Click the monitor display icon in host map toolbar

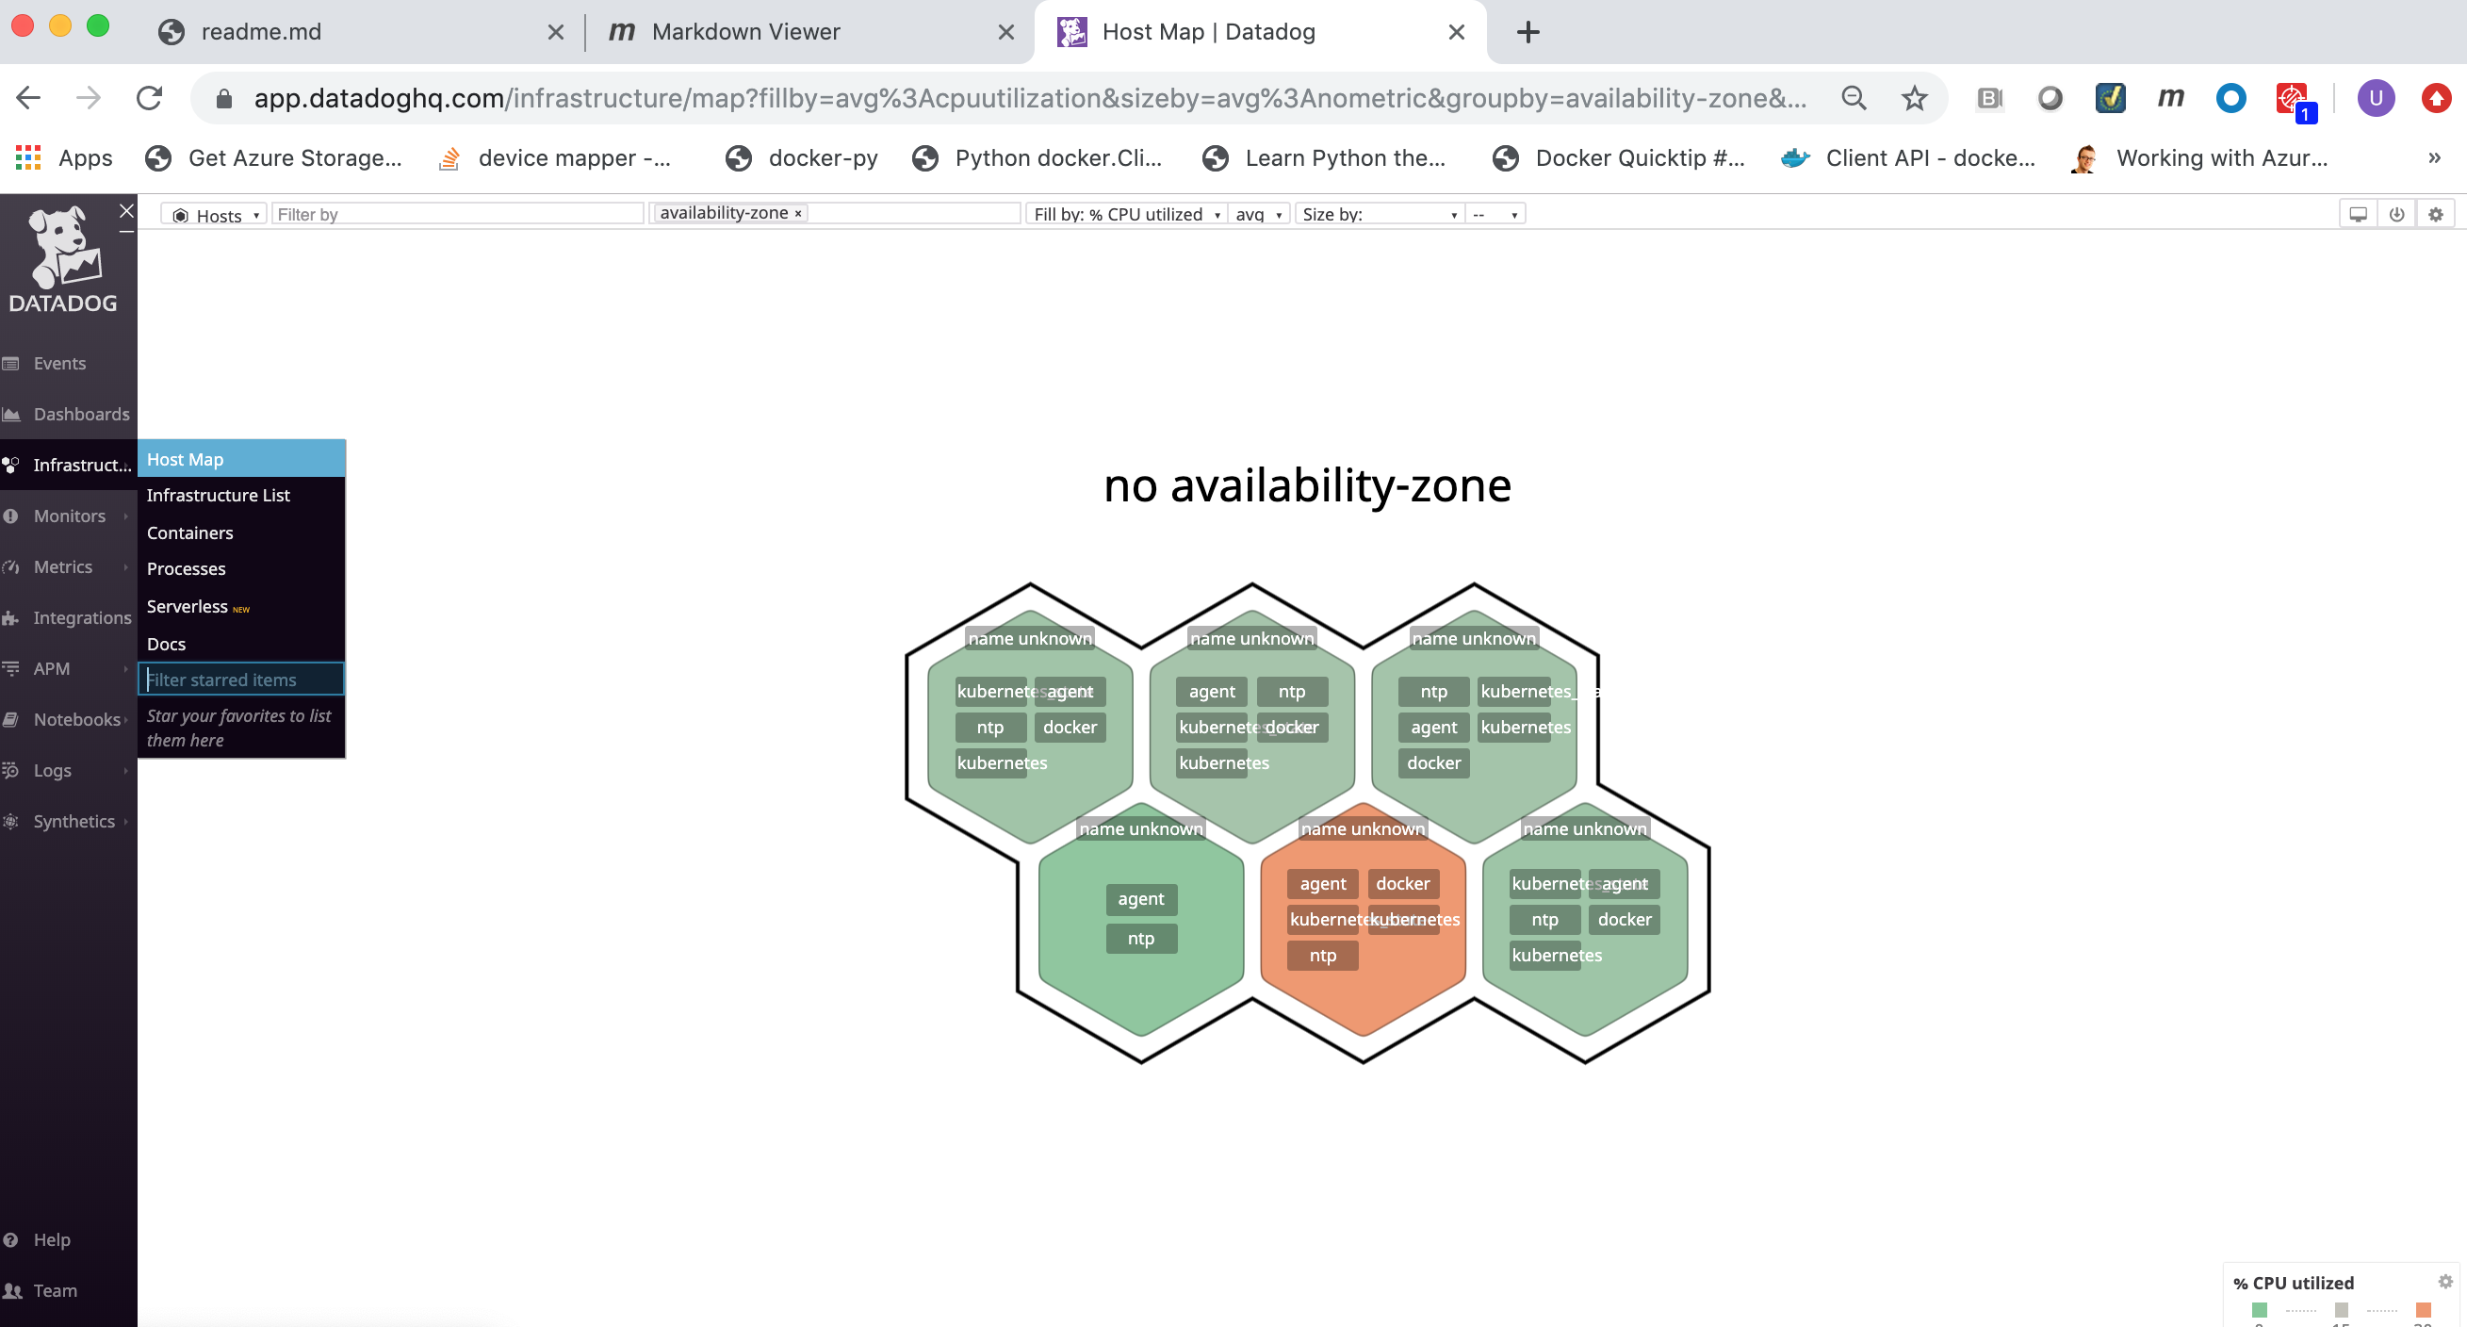(x=2358, y=214)
